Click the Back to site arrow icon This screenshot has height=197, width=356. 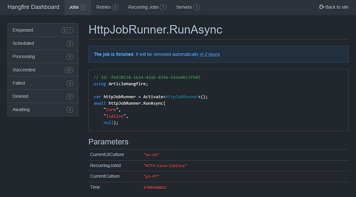coord(322,7)
